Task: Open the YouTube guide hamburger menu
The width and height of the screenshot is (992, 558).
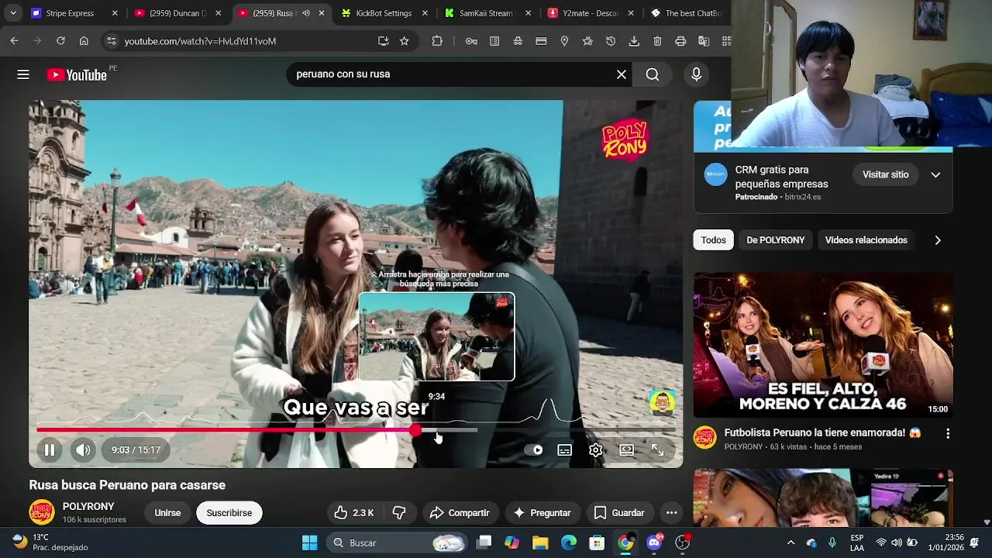Action: [x=23, y=74]
